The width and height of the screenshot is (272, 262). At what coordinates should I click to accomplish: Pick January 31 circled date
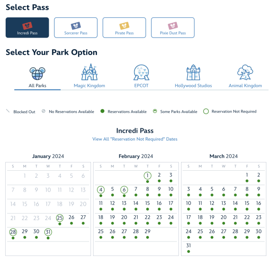48,231
